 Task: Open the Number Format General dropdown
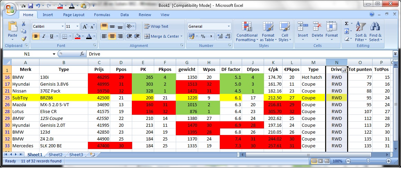tap(229, 26)
